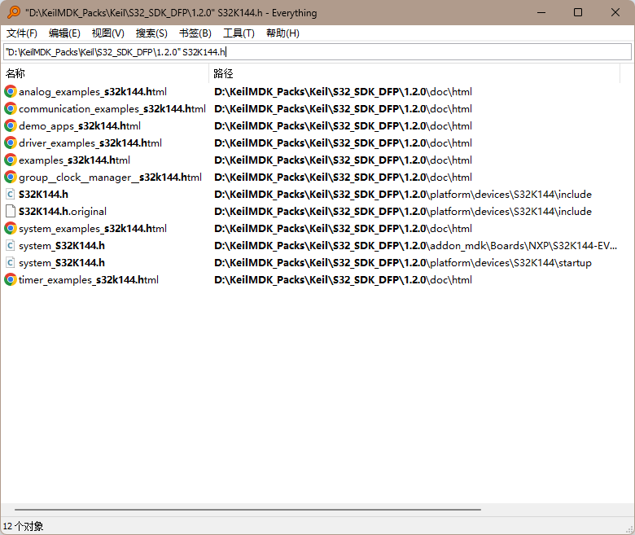Screen dimensions: 635x535
Task: Click Everything magnifier icon in title bar
Action: coord(14,12)
